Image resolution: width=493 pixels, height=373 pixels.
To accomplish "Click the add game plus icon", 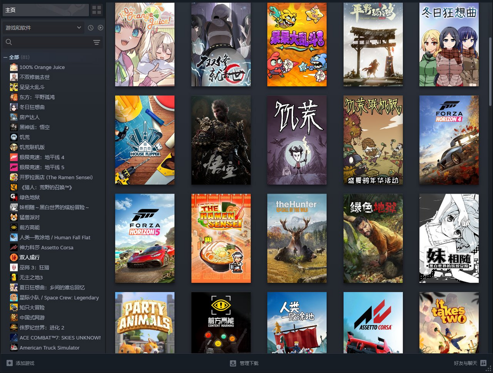I will coord(10,363).
